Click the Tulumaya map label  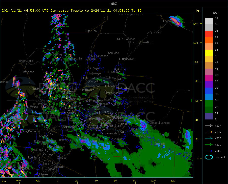95,73
